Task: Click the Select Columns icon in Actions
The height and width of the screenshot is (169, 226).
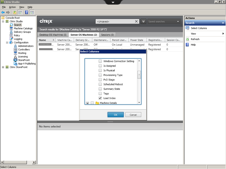Action: (187, 28)
